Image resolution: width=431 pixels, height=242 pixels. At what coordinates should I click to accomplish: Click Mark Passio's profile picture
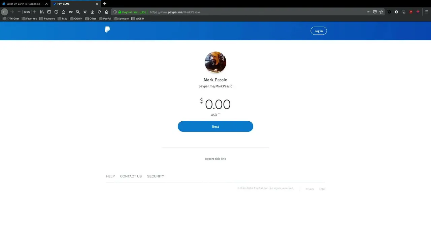point(215,62)
